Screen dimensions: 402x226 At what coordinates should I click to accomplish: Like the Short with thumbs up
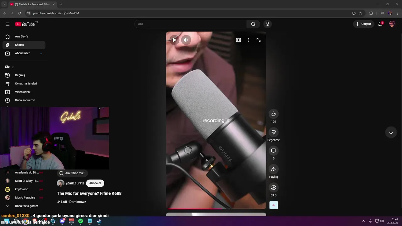pyautogui.click(x=274, y=114)
